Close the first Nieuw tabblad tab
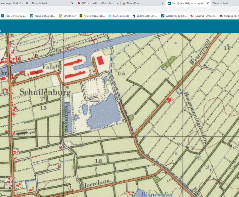Screen dimensions: 239x197 tap(72, 3)
